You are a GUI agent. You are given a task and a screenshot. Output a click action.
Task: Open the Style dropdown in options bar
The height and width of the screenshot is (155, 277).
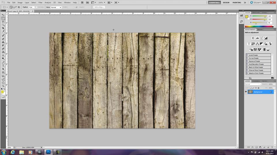(56, 7)
